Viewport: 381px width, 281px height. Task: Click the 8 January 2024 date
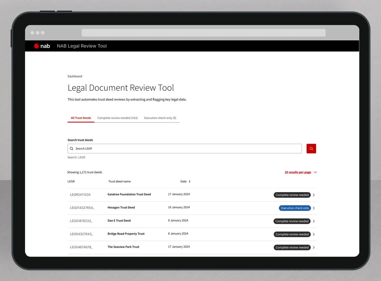point(178,233)
